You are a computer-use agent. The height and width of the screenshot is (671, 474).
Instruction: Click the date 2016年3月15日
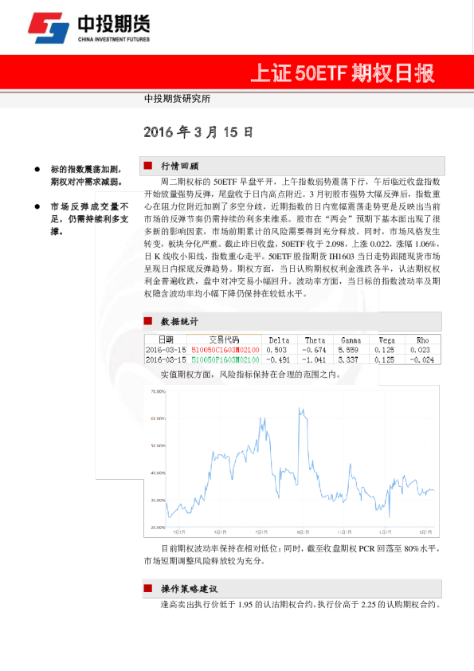tap(198, 131)
